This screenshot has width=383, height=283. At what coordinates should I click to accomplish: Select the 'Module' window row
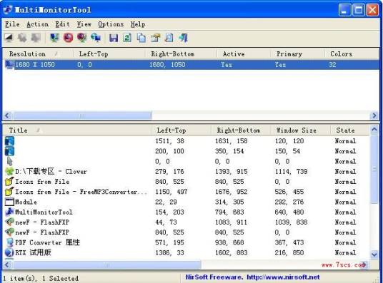(x=186, y=202)
